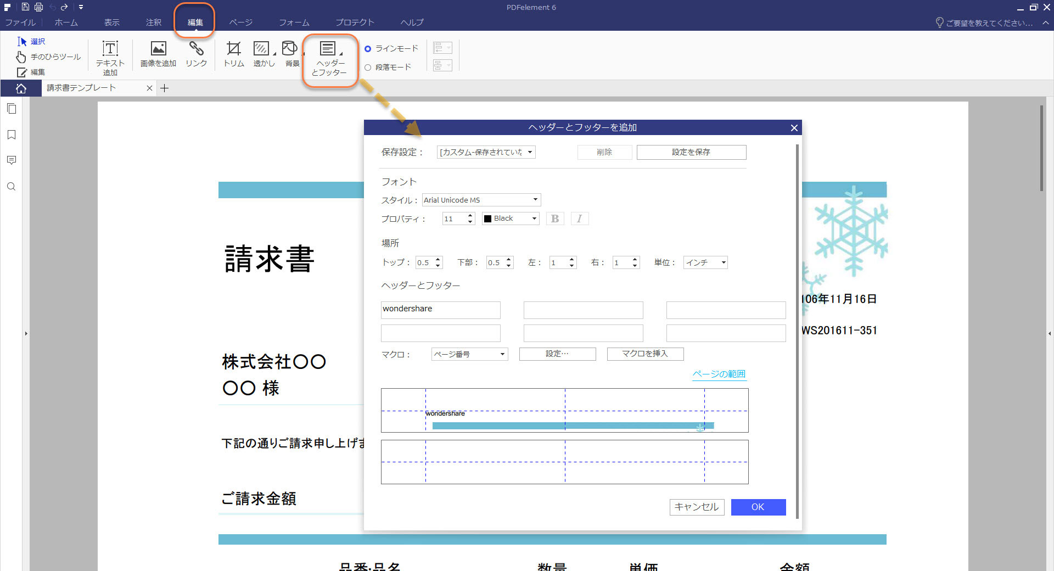Close the 請求書テンプレート document tab

click(149, 88)
